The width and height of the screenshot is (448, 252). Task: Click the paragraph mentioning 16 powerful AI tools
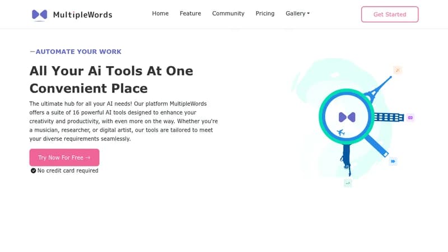[124, 121]
